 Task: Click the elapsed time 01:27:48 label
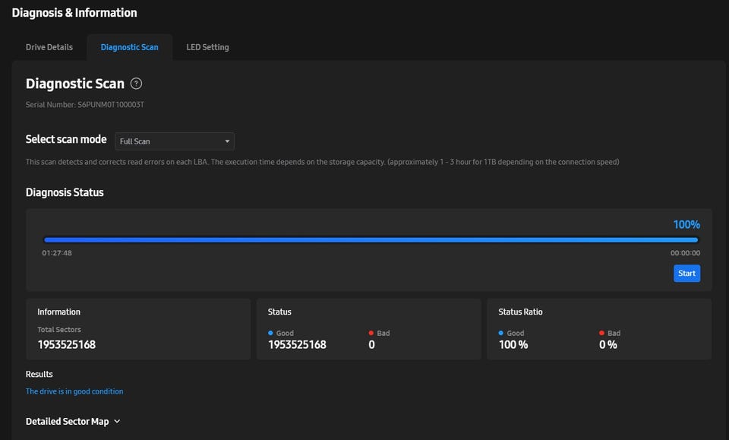point(57,253)
